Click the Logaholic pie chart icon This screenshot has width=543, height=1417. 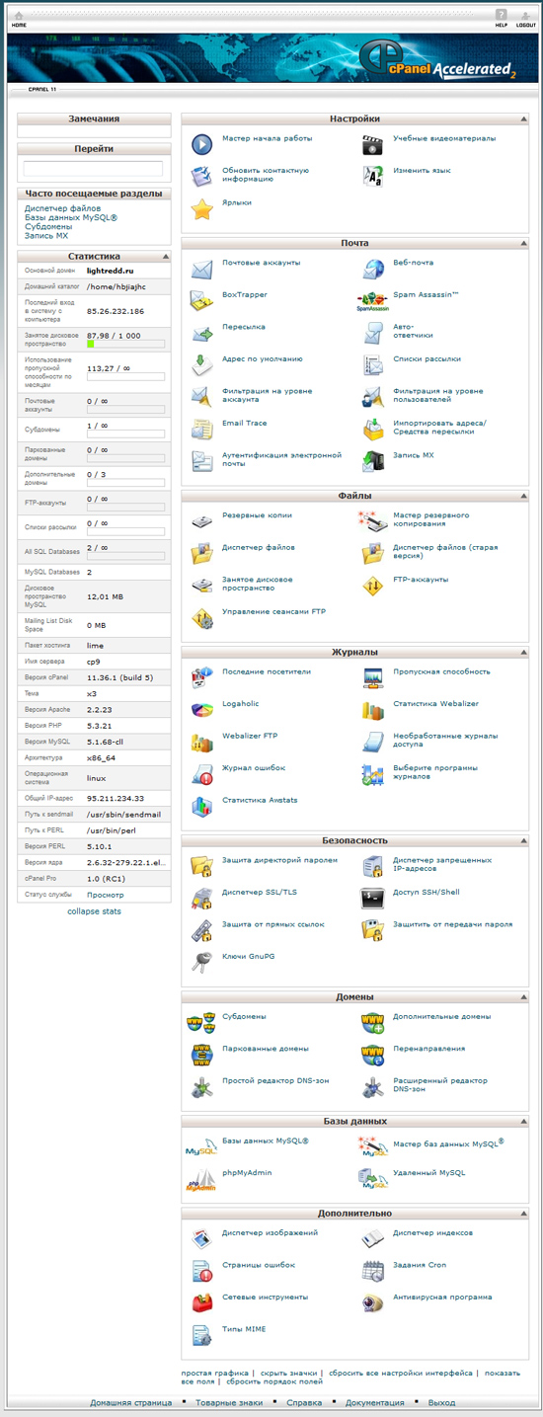pos(201,709)
